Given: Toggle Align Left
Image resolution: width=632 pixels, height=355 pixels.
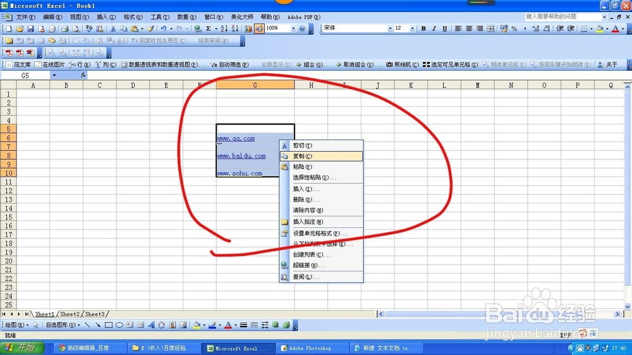Looking at the screenshot, I should coord(458,28).
